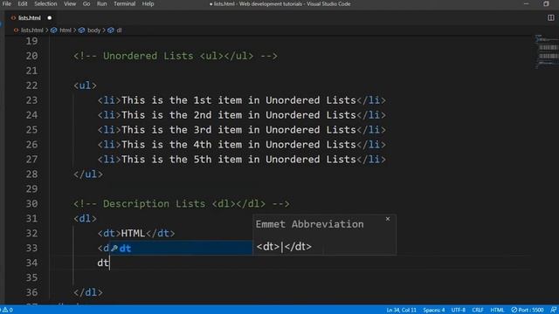Click the typed dt text on line 34
This screenshot has width=559, height=314.
pos(103,263)
